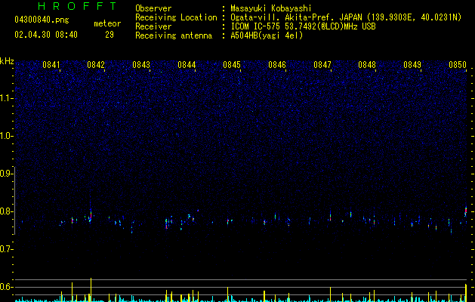Image resolution: width=475 pixels, height=302 pixels.
Task: Click observer name Masayuki Kobayashi
Action: (271, 8)
